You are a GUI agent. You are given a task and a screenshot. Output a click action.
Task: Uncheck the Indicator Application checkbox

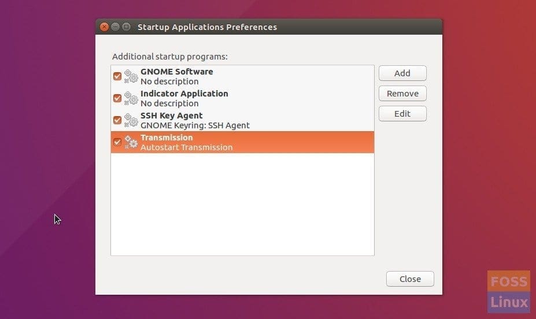point(117,98)
